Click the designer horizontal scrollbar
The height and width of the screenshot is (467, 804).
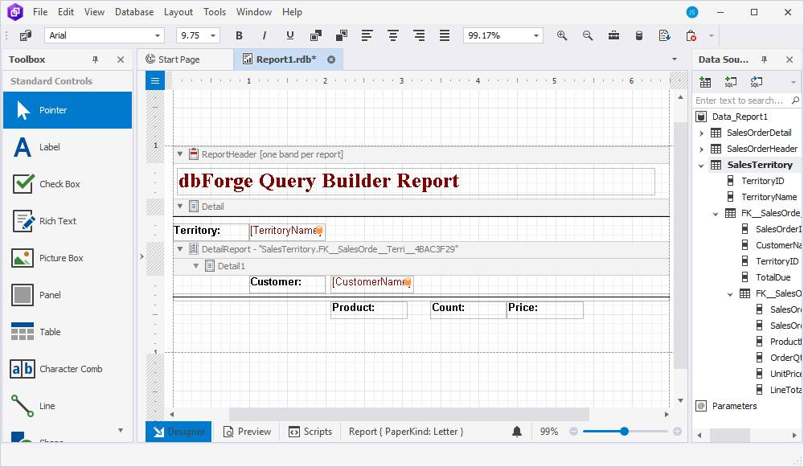tap(408, 414)
